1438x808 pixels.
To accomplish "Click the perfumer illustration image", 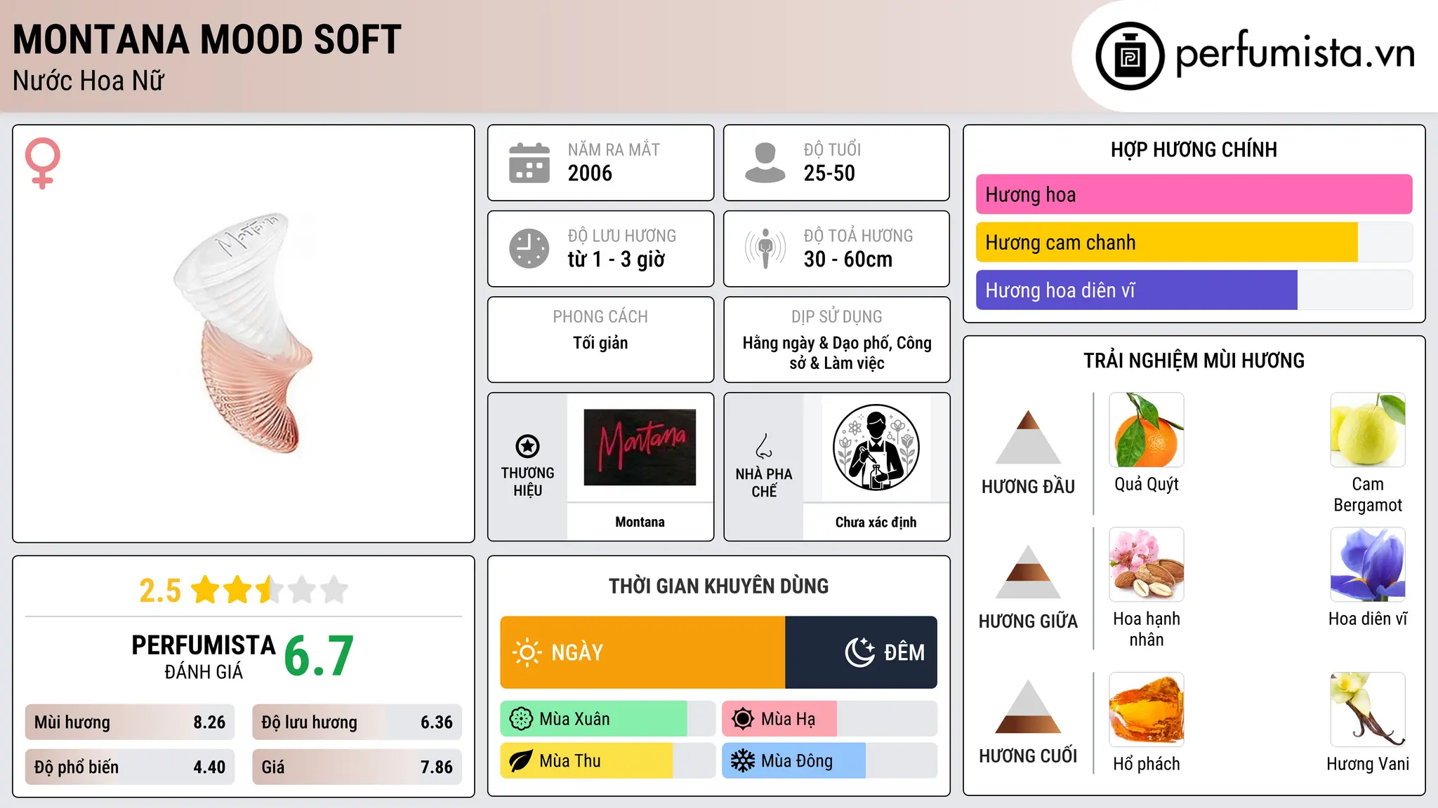I will (x=876, y=447).
